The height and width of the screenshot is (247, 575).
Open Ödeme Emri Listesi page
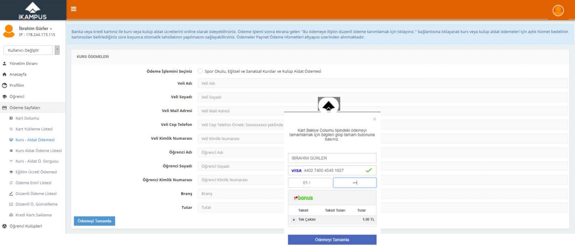[x=33, y=183]
